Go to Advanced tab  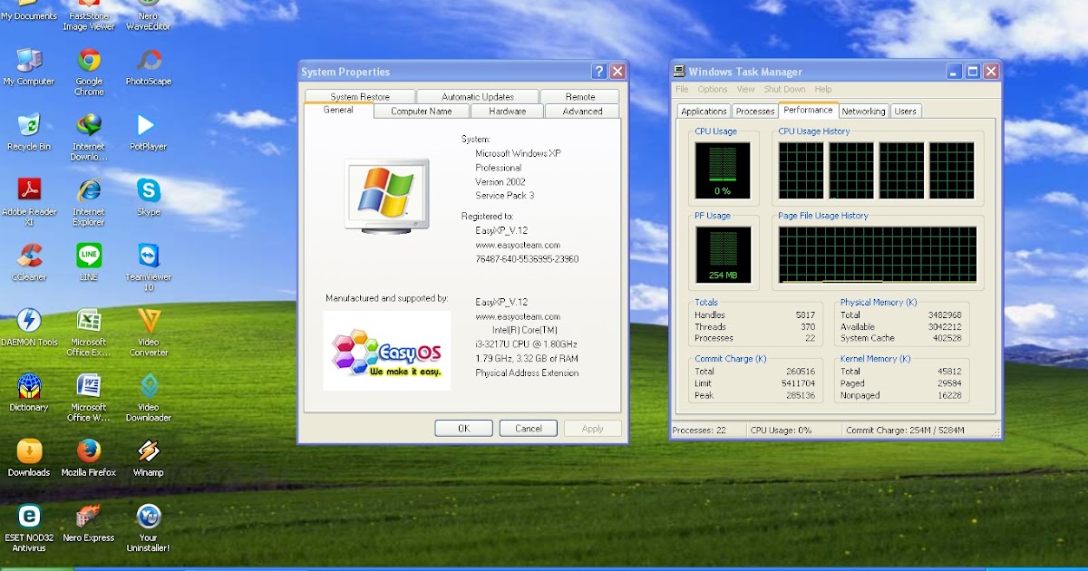coord(582,111)
